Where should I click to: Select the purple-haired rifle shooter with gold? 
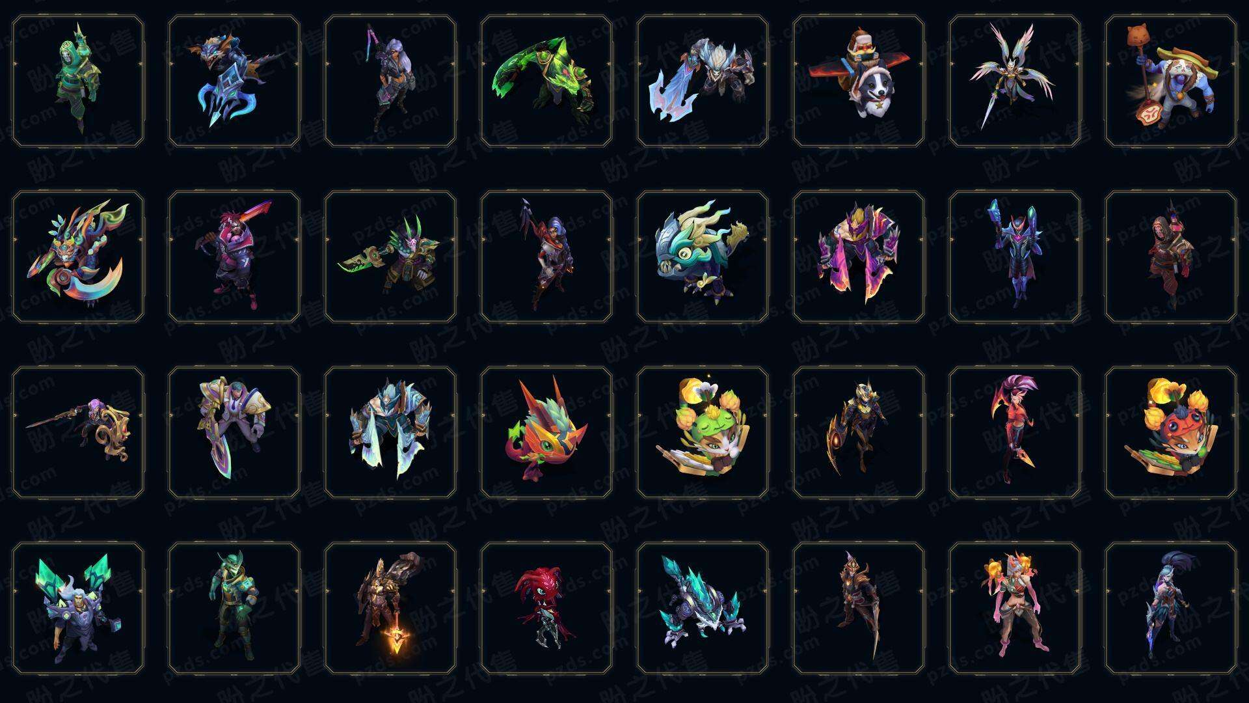(x=78, y=432)
